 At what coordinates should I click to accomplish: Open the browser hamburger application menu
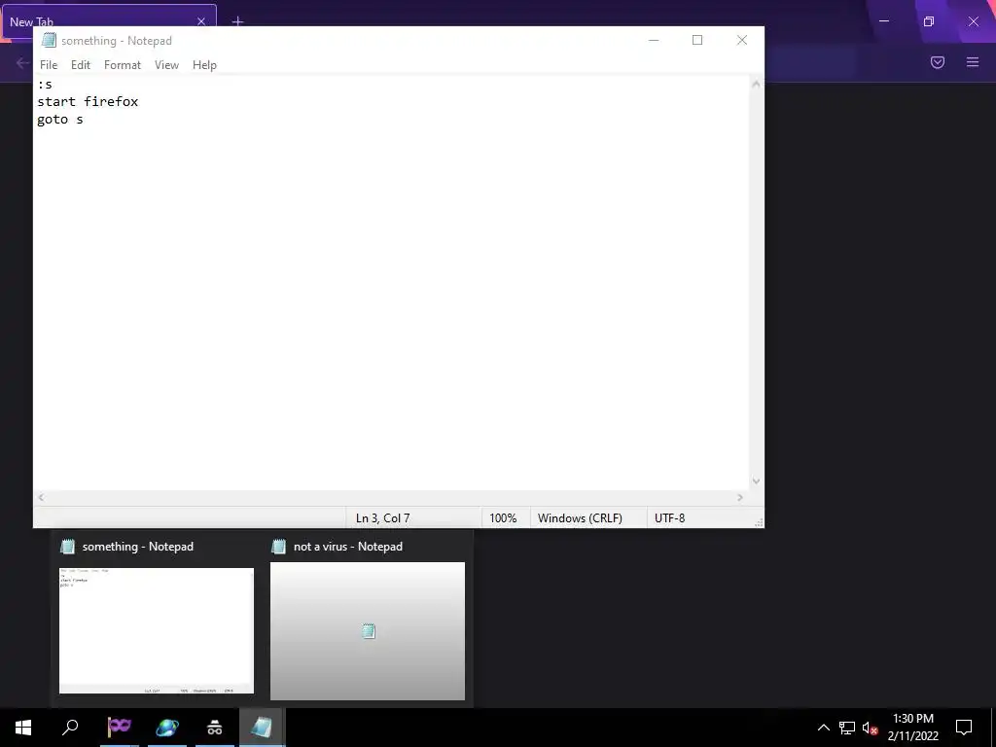pos(973,62)
